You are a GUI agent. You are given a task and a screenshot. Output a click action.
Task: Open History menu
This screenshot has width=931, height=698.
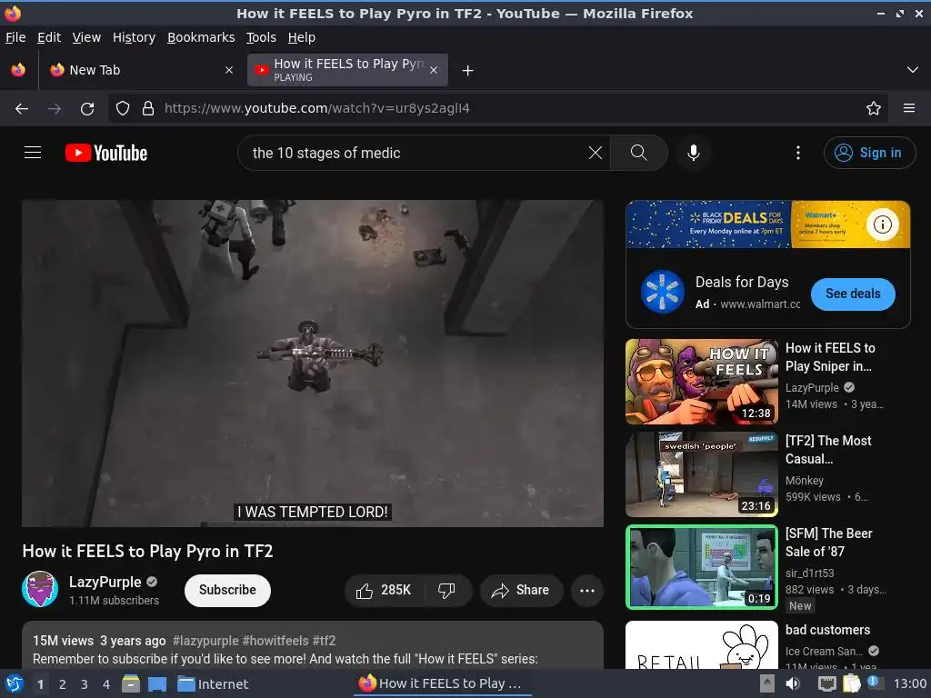[134, 37]
